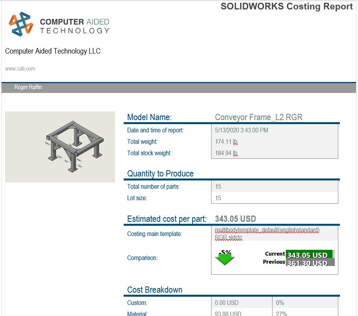358x316 pixels.
Task: Click the conveyor frame model thumbnail
Action: pos(60,147)
